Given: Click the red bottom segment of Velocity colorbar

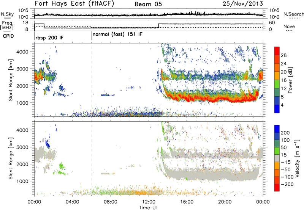Looking at the screenshot, I should pyautogui.click(x=277, y=188).
